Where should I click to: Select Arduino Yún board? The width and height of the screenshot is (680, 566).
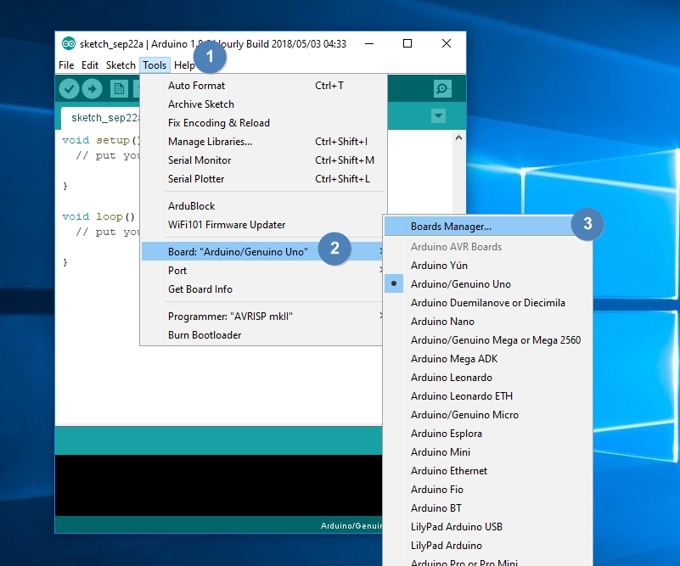[488, 266]
